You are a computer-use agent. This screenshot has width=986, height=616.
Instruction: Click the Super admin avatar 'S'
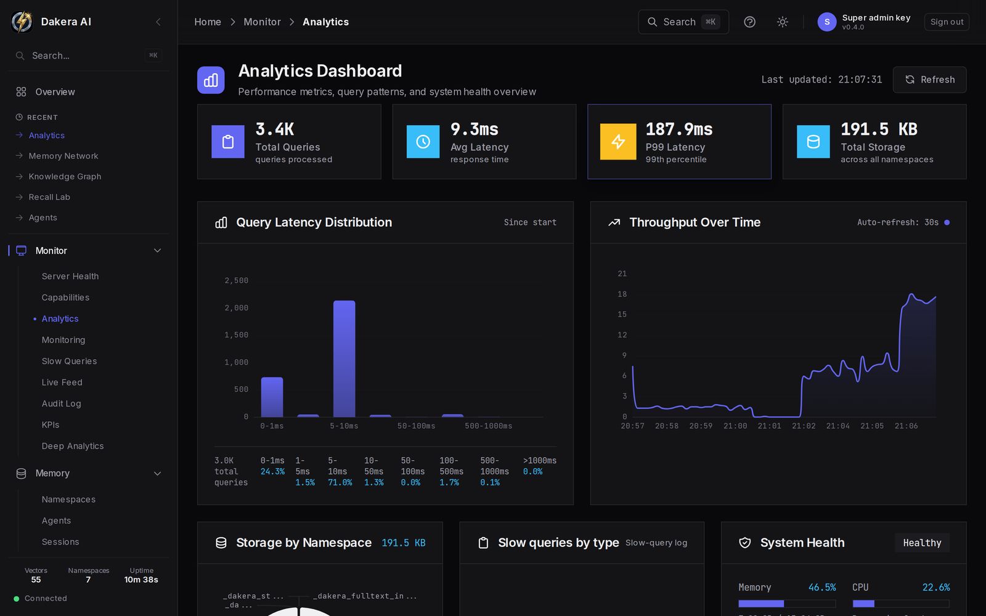[826, 22]
